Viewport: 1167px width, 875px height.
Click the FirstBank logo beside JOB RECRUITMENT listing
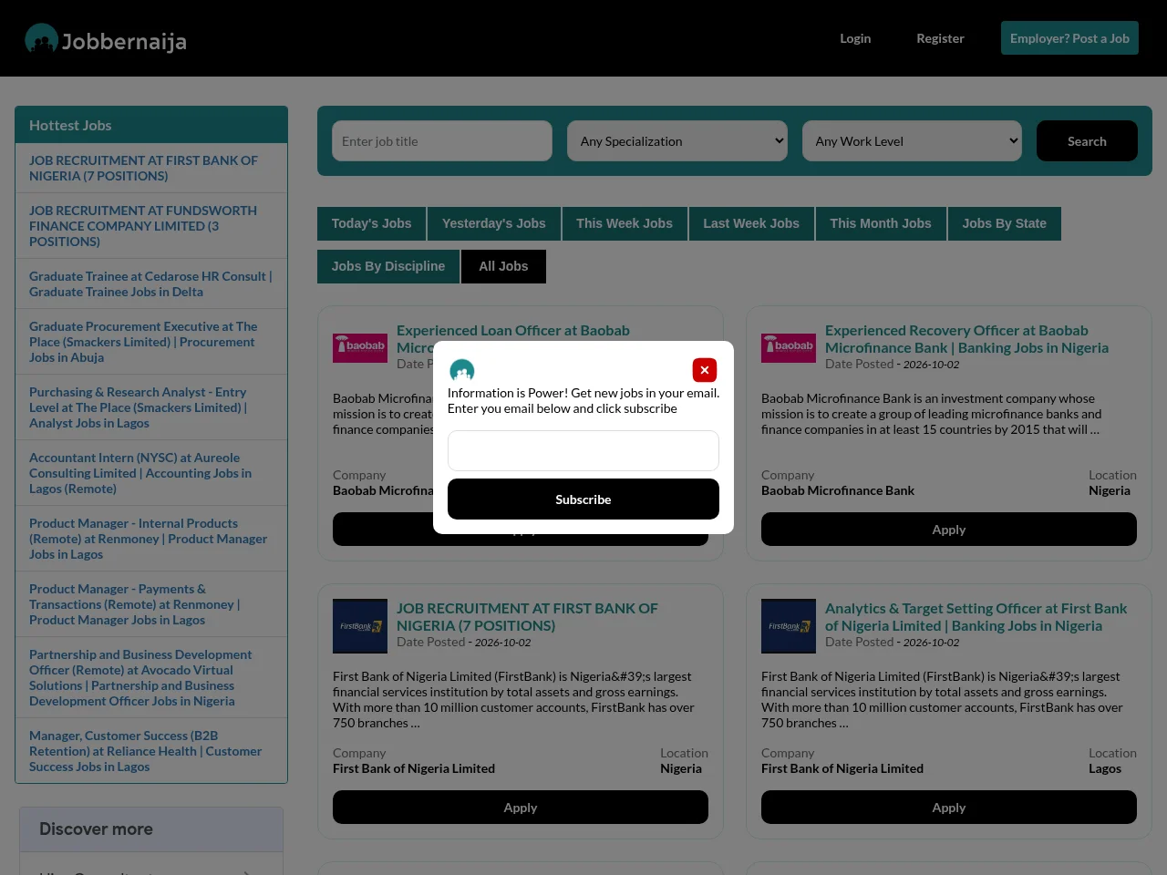tap(360, 626)
